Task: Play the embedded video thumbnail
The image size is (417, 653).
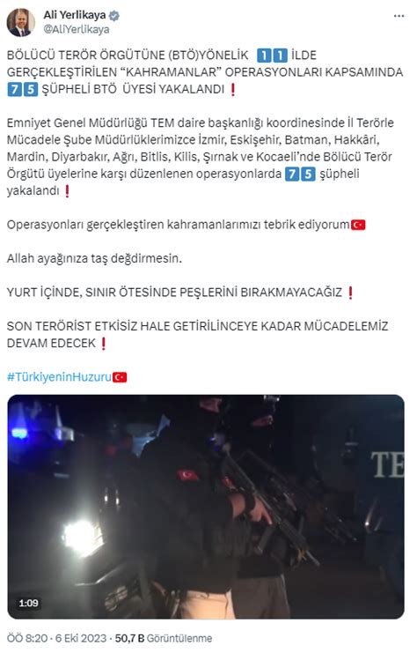Action: 206,507
